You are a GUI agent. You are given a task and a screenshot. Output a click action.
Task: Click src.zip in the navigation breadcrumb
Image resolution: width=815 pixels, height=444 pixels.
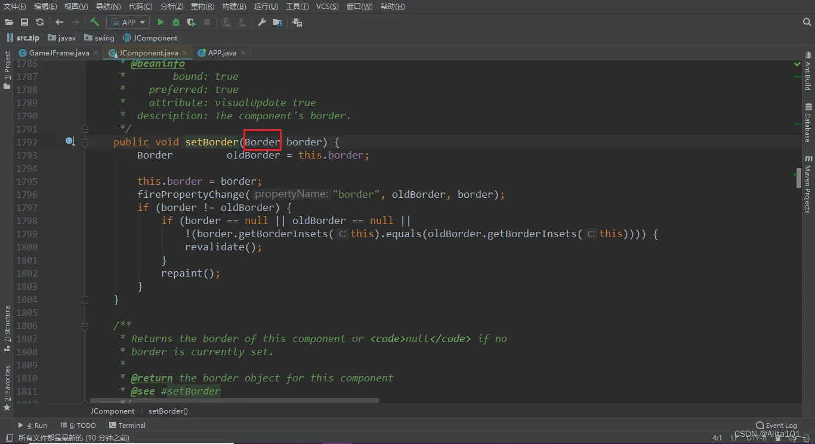pyautogui.click(x=22, y=38)
